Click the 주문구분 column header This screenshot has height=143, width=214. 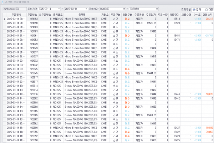click(x=116, y=15)
